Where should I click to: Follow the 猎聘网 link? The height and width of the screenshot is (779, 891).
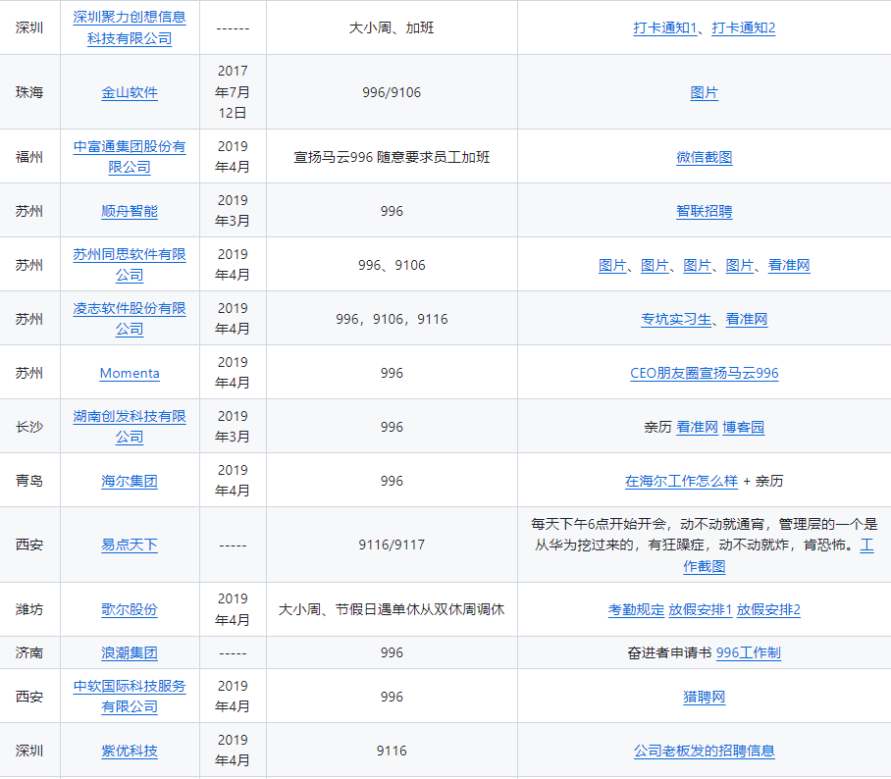pyautogui.click(x=704, y=698)
